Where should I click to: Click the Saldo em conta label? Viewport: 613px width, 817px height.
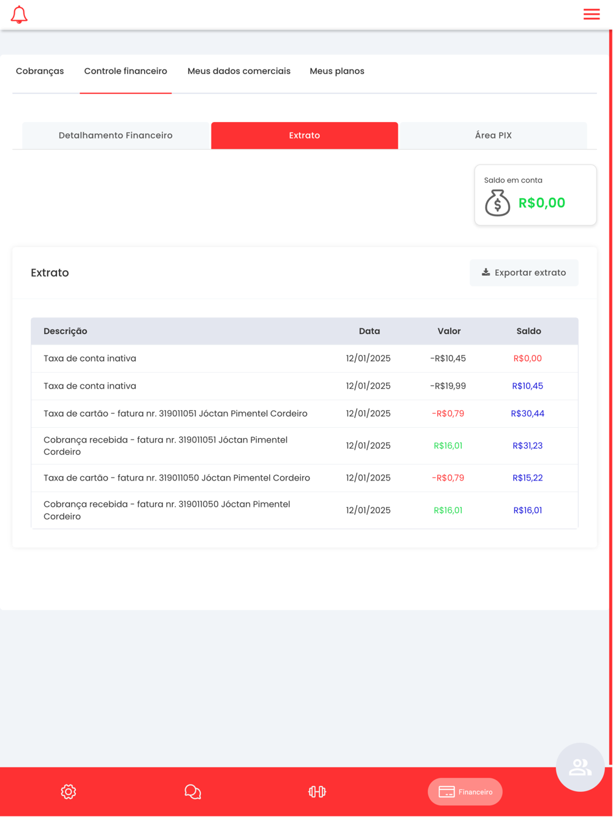[513, 180]
